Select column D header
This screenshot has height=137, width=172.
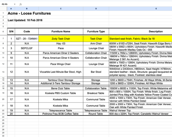[x=96, y=9]
